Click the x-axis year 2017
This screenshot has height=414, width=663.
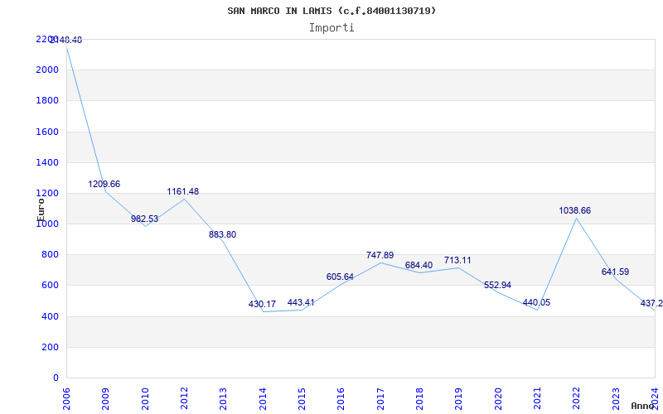click(x=380, y=399)
